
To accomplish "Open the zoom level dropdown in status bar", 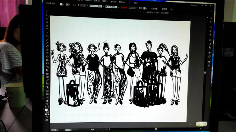I will tap(57, 129).
